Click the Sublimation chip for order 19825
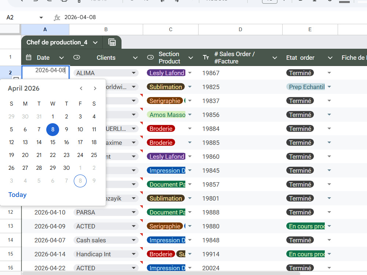 (x=166, y=87)
